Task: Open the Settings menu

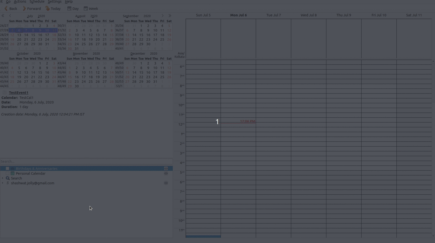Action: [54, 2]
